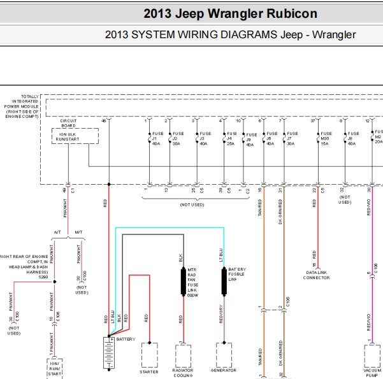Select the dashed box above STARTER
Screen dimensions: 383x379
[150, 355]
